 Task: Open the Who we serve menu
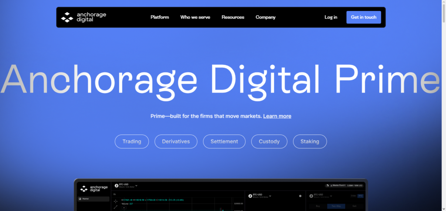(195, 17)
